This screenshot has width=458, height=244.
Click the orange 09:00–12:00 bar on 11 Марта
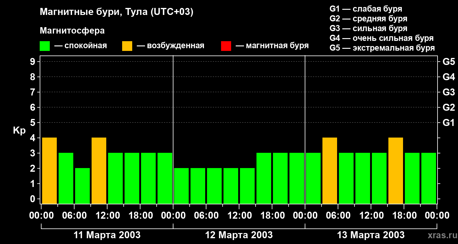(99, 170)
